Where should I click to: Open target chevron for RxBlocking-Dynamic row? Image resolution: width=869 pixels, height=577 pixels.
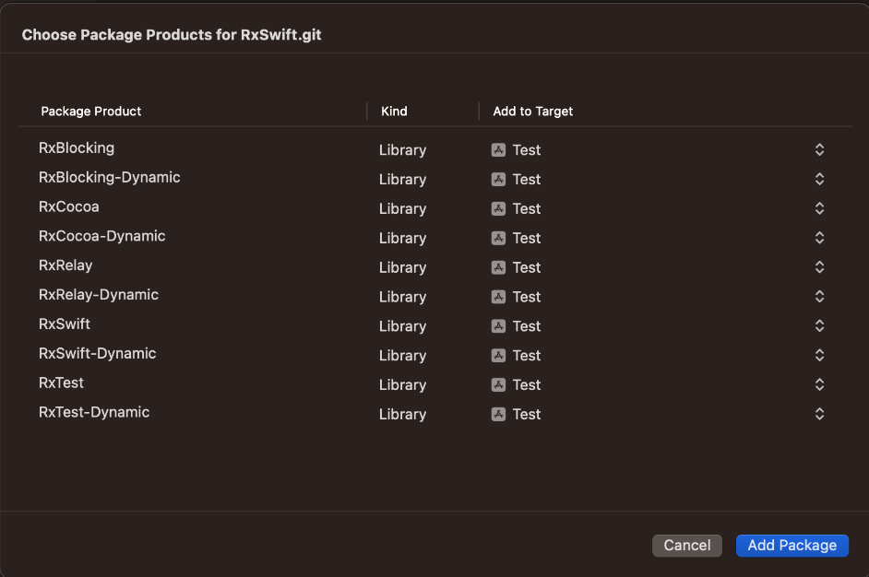click(x=819, y=179)
